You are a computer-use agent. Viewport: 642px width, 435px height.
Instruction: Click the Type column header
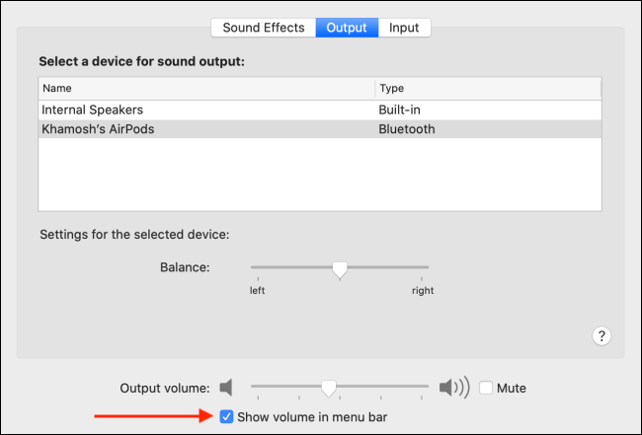coord(488,89)
